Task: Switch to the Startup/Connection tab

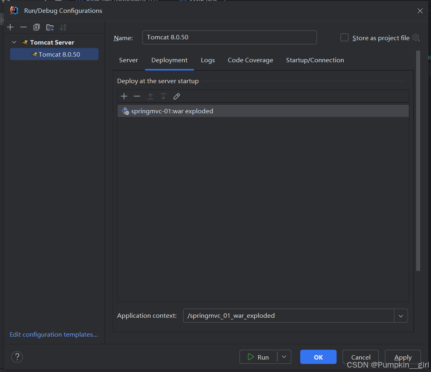Action: coord(315,60)
